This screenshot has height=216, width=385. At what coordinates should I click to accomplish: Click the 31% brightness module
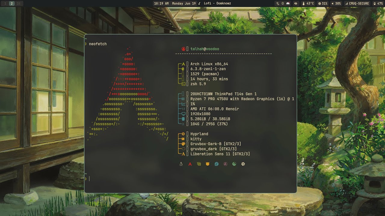323,4
